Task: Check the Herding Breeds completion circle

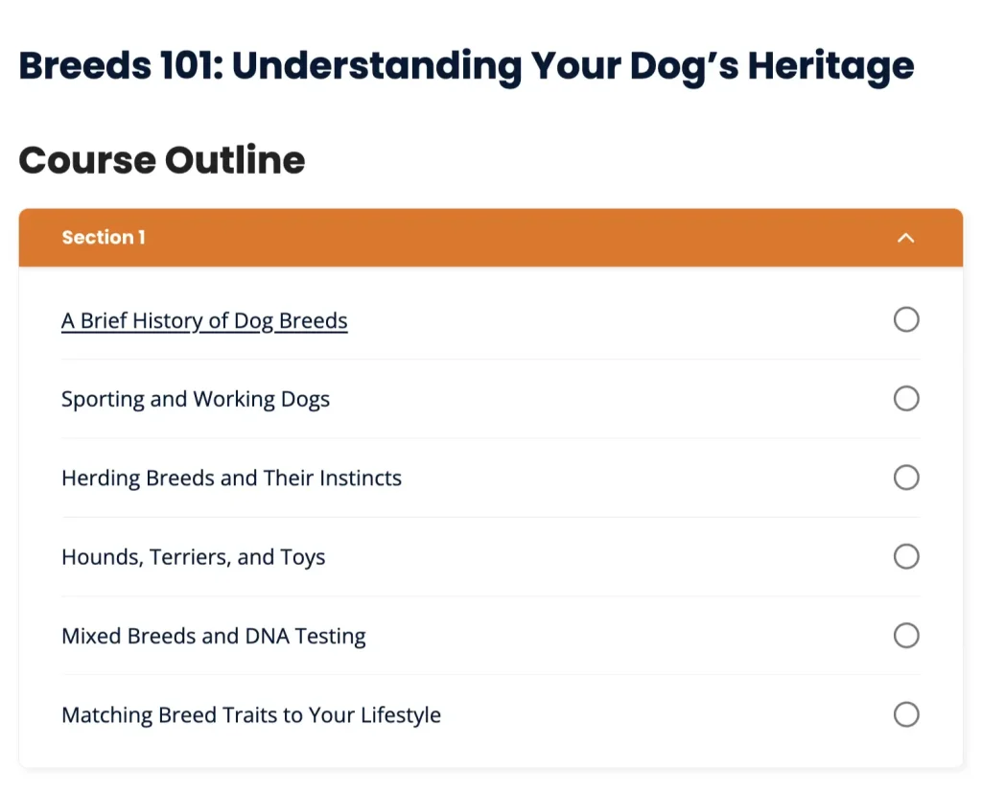Action: click(906, 478)
